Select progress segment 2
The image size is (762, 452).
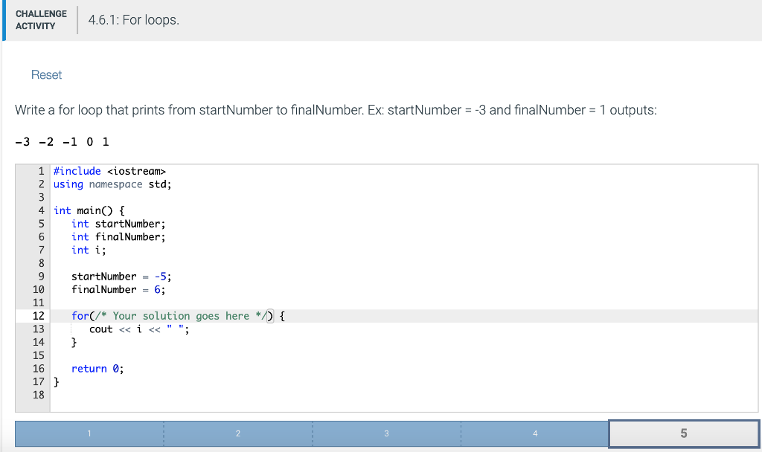[237, 433]
